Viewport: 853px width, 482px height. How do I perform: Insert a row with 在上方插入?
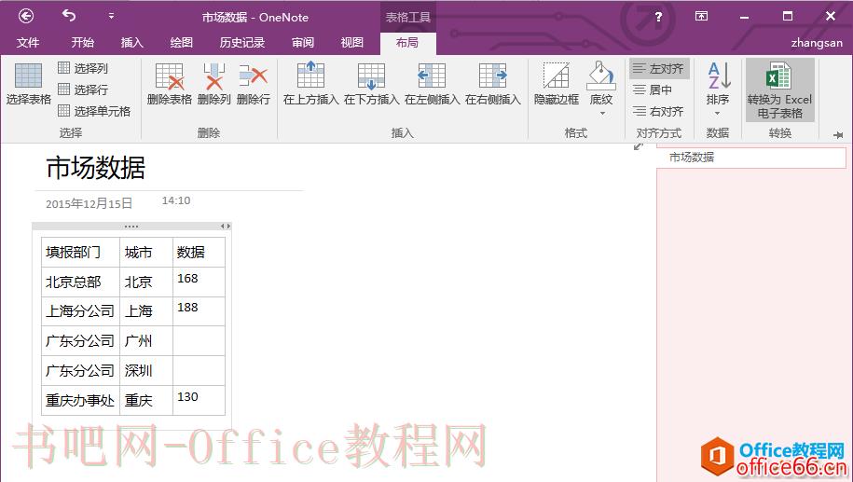pyautogui.click(x=310, y=84)
